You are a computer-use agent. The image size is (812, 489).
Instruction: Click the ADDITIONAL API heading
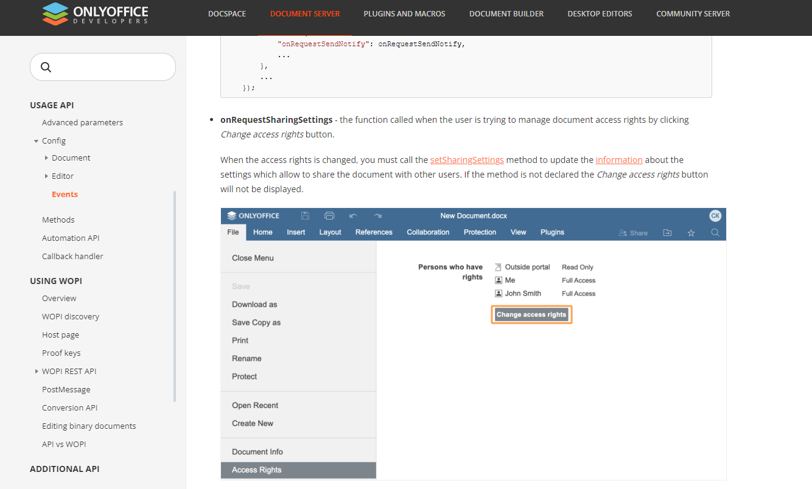pyautogui.click(x=65, y=469)
